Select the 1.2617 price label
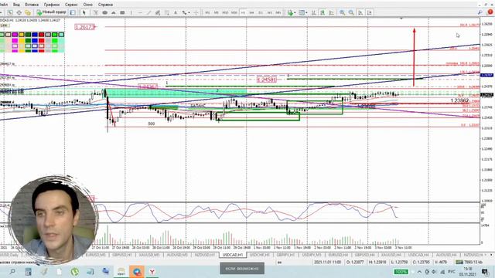Screen dimensions: 495x278 [x=84, y=27]
